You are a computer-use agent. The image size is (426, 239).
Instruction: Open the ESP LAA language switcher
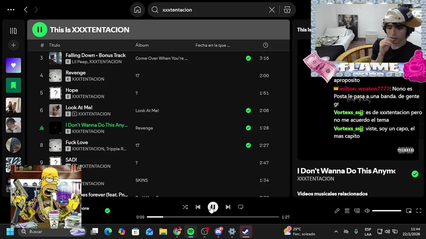click(x=368, y=232)
